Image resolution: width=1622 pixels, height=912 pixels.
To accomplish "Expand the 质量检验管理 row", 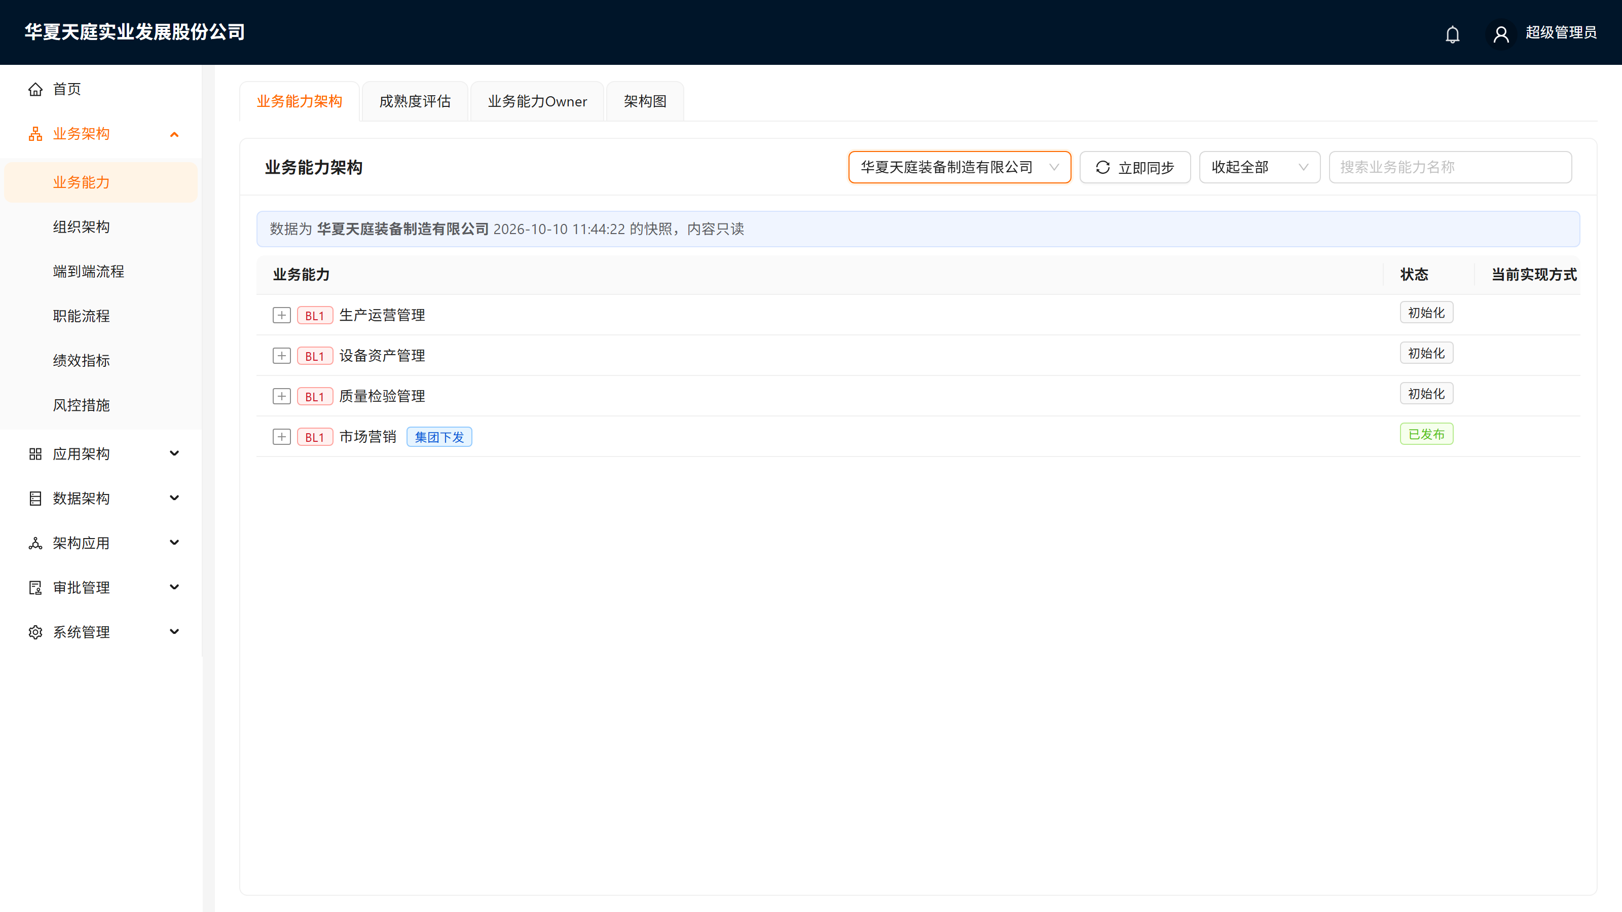I will (281, 396).
